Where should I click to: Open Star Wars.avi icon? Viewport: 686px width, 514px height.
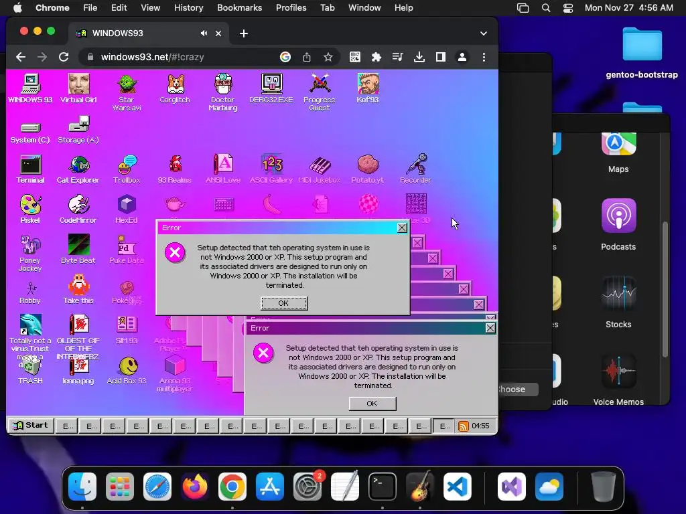click(127, 92)
